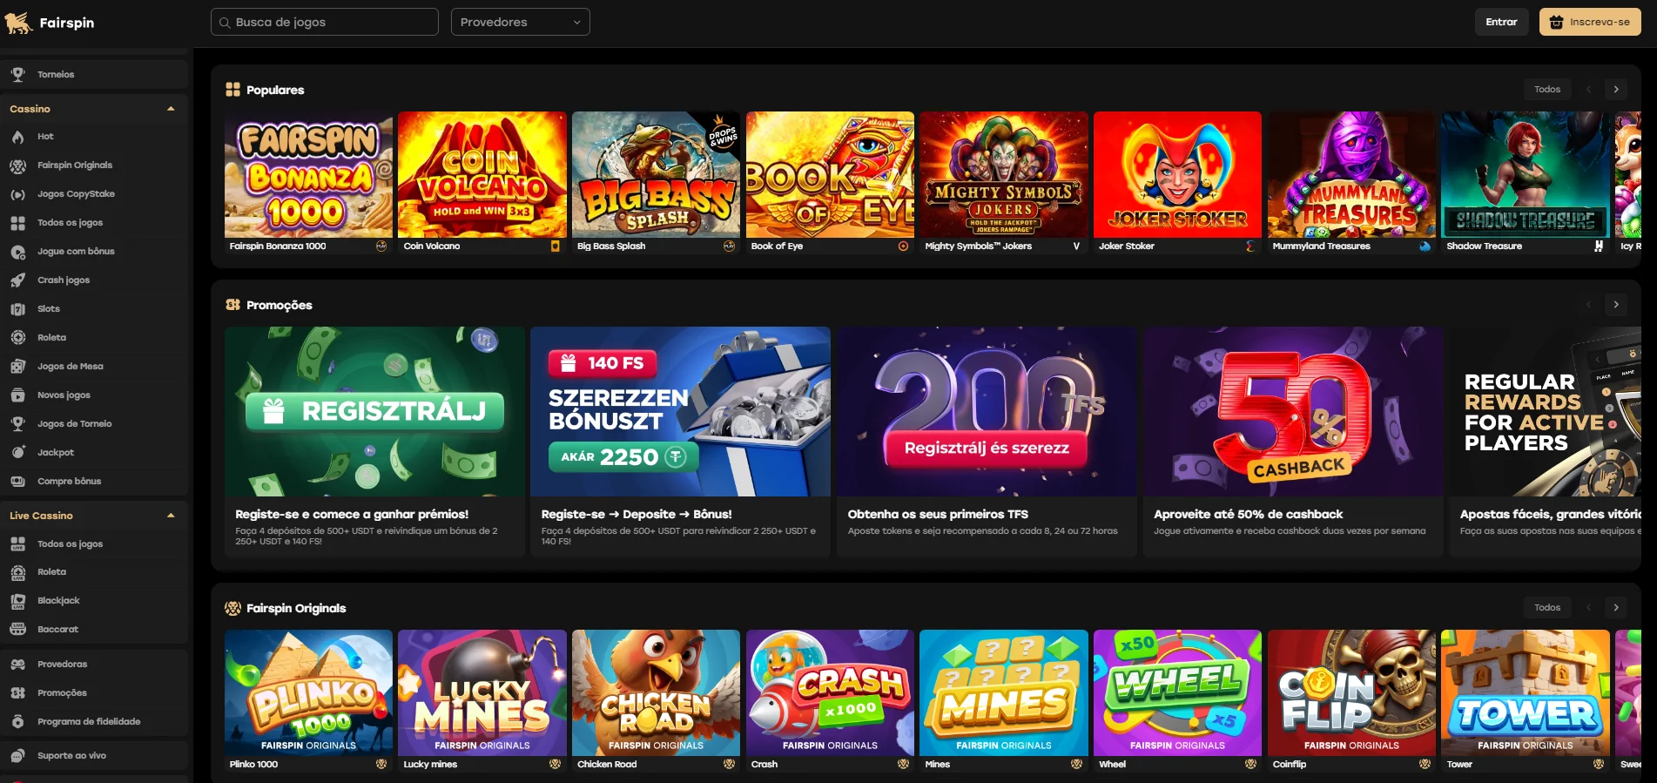Viewport: 1657px width, 783px height.
Task: Click Compre bônus icon
Action: [17, 482]
